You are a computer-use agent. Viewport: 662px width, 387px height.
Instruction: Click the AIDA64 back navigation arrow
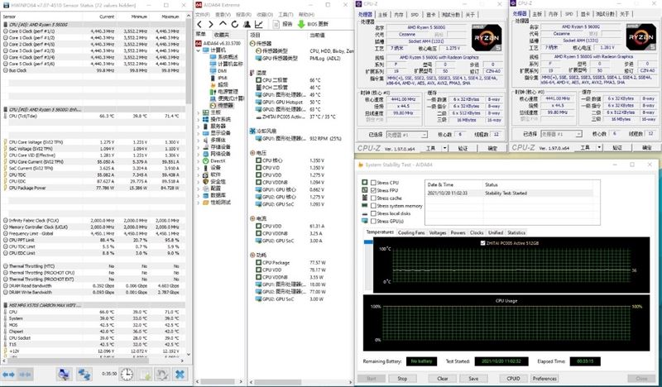[x=199, y=24]
